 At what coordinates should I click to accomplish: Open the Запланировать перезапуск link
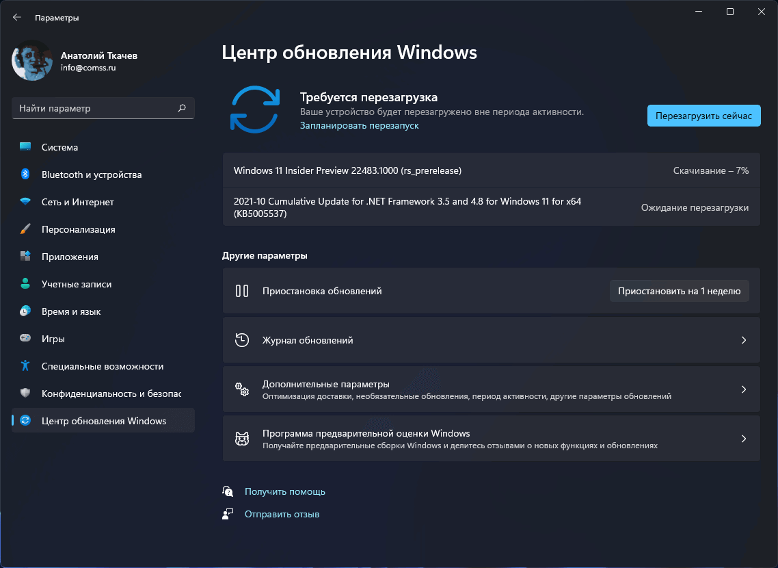click(x=360, y=126)
